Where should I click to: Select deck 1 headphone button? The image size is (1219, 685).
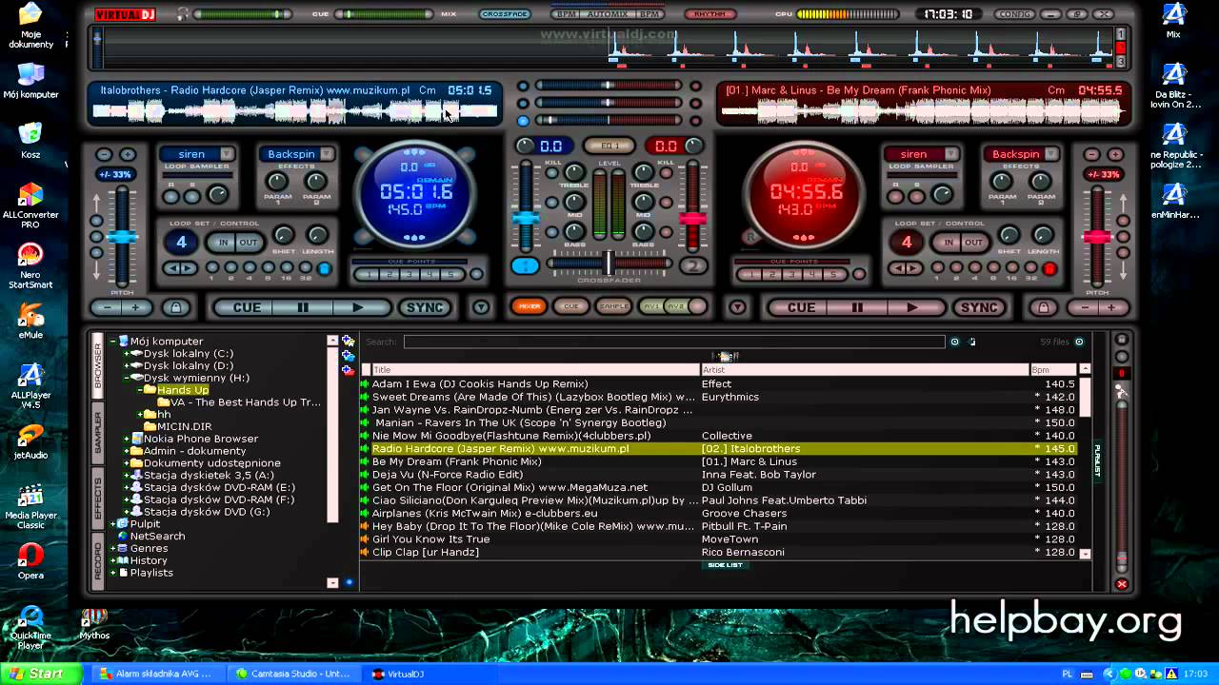(524, 266)
